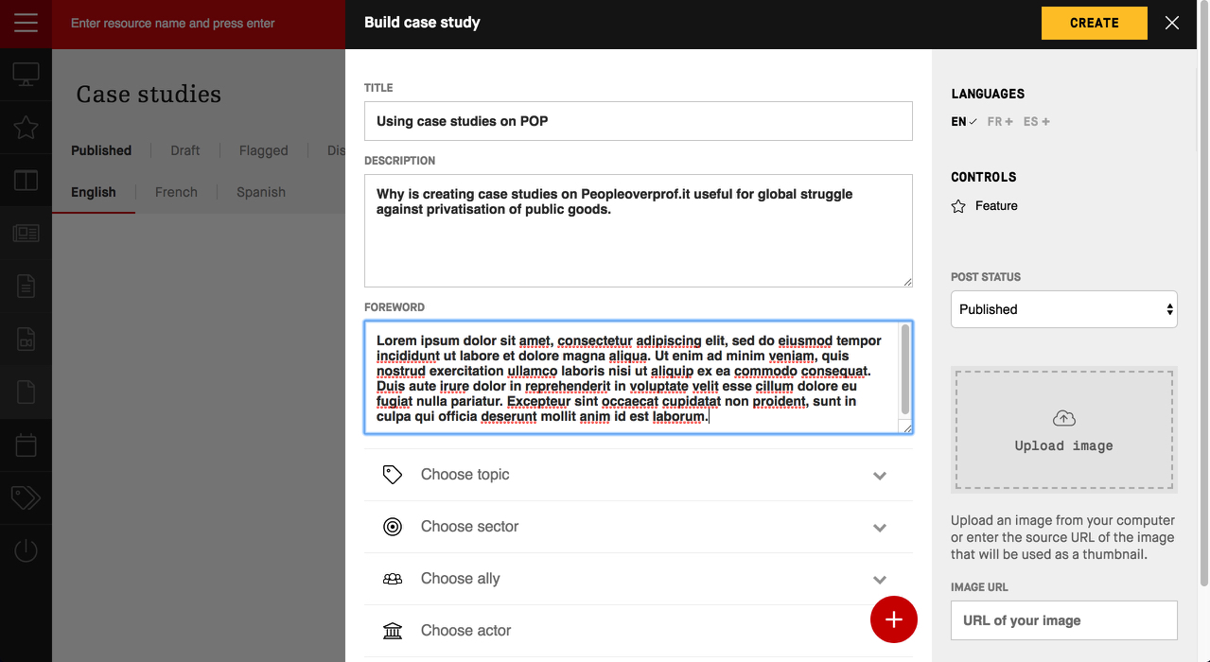Click the power logout icon in the sidebar
The width and height of the screenshot is (1210, 662).
pyautogui.click(x=26, y=550)
